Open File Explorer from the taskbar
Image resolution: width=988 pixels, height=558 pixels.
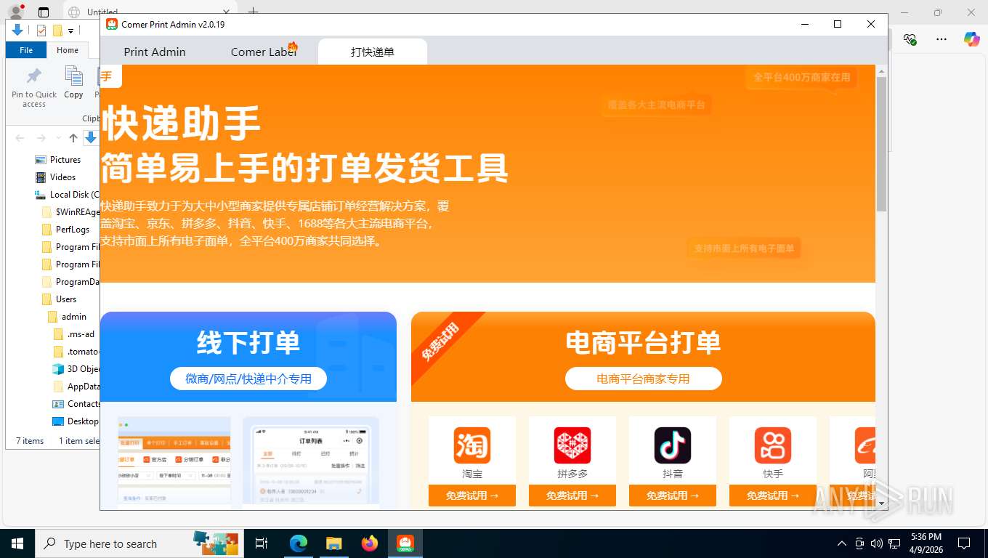tap(333, 543)
